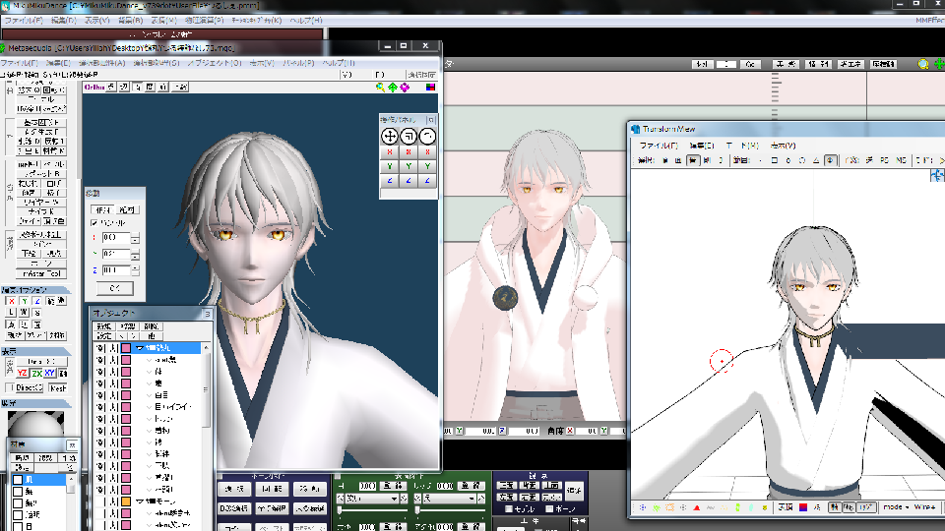This screenshot has width=945, height=531.
Task: Click red triangle icon in TransformView bottom bar
Action: point(697,507)
